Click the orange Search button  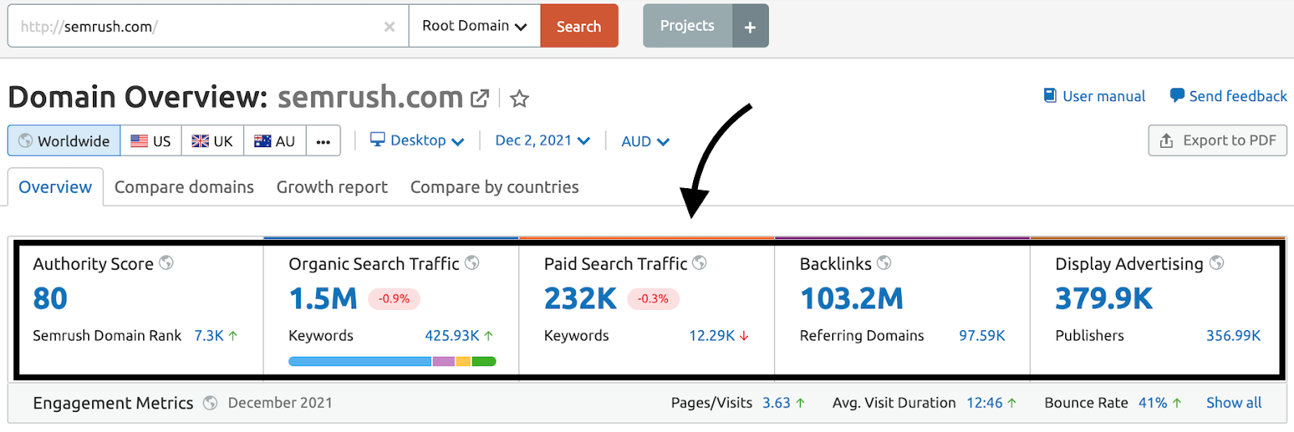(579, 26)
